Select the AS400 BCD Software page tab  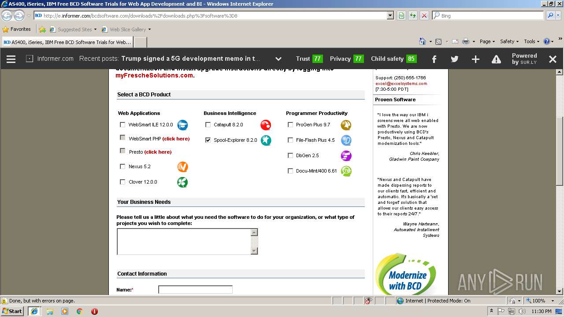67,42
